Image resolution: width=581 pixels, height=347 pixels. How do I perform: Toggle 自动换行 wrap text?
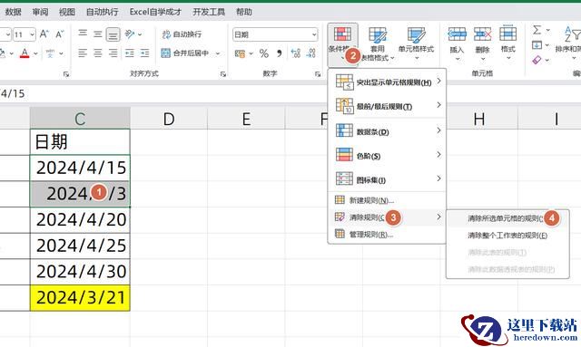click(x=182, y=34)
